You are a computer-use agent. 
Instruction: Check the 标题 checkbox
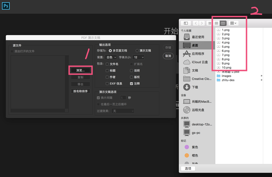107,70
